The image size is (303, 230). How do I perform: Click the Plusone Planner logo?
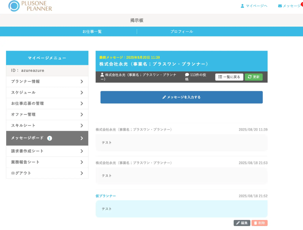(x=30, y=6)
